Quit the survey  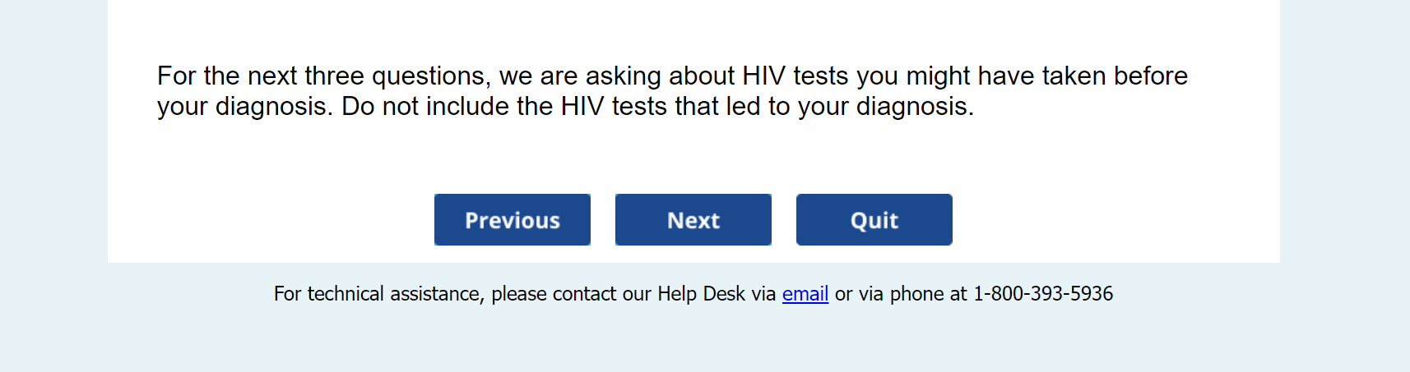pos(874,220)
